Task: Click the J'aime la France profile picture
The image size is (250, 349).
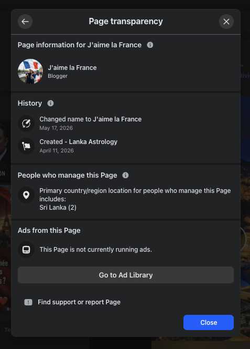Action: pyautogui.click(x=30, y=71)
